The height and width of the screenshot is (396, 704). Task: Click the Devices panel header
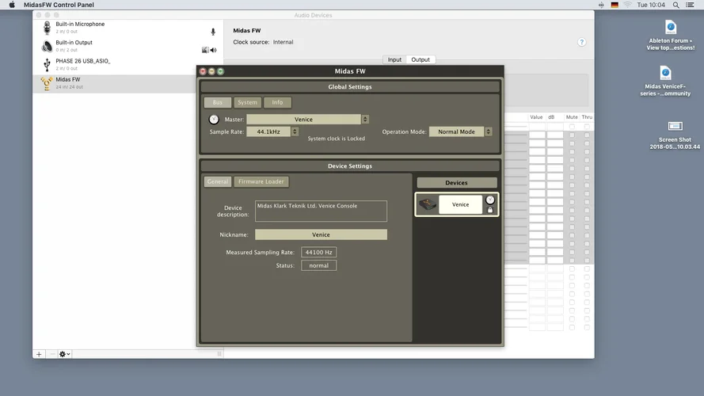(x=457, y=183)
